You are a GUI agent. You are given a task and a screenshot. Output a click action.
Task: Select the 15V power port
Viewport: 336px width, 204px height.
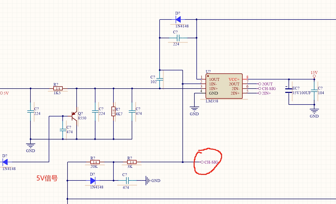(x=314, y=74)
